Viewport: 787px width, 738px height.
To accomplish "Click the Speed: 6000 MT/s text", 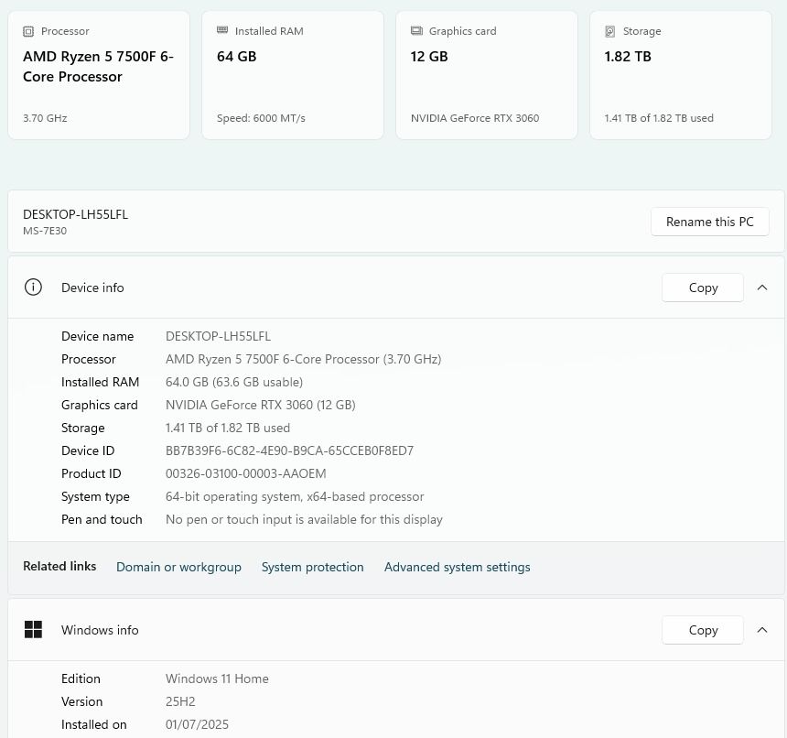I will (261, 118).
